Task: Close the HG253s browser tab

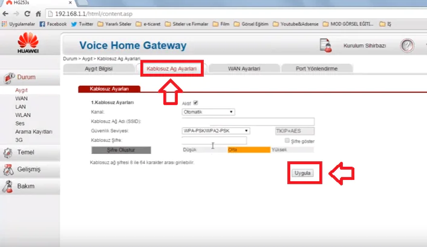Action: pyautogui.click(x=70, y=2)
